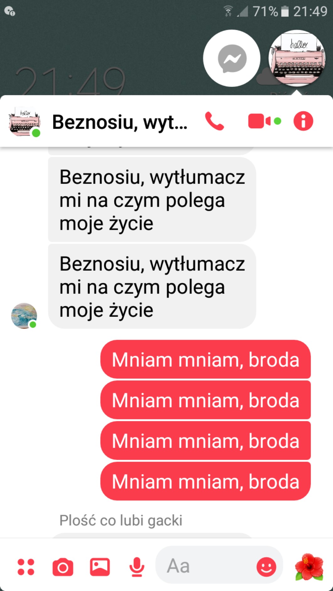This screenshot has height=591, width=333.
Task: Start a voice call with the phone icon
Action: 215,121
